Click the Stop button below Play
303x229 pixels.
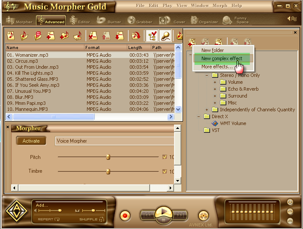point(163,220)
